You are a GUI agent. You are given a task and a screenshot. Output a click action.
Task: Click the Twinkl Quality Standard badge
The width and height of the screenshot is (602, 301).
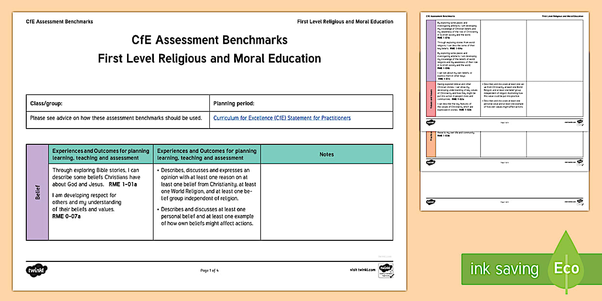[x=386, y=270]
